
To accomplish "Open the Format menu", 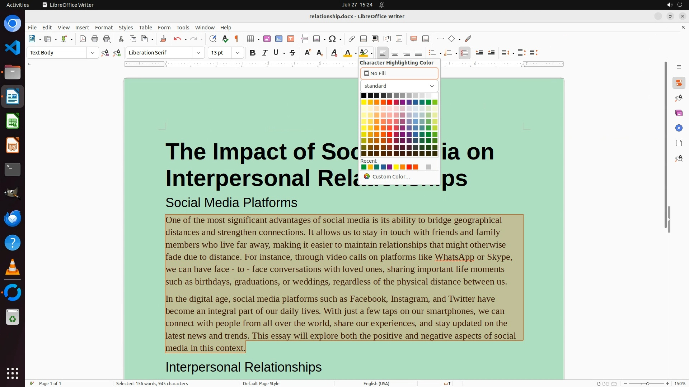I will 104,27.
